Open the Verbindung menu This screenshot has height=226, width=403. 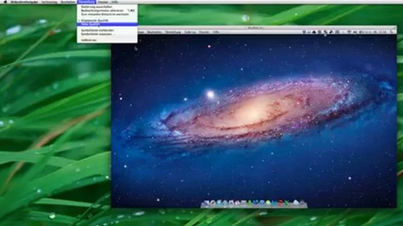[x=49, y=2]
